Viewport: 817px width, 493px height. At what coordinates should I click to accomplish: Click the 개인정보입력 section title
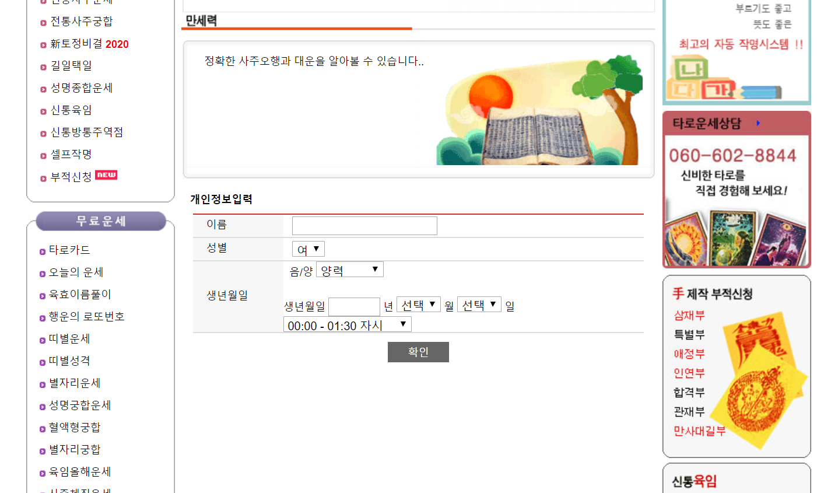221,199
